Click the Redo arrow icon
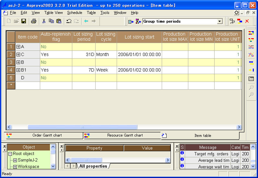 tap(76, 21)
